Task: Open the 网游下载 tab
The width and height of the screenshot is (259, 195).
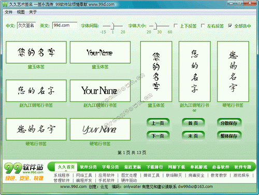Action: point(177,167)
